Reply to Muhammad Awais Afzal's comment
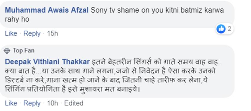The width and height of the screenshot is (251, 111). [x=32, y=34]
